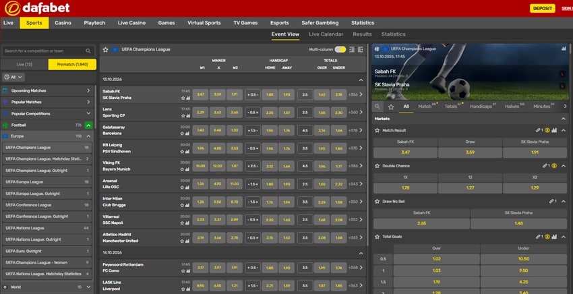Open market search in match detail panel
The image size is (573, 294).
coord(377,107)
